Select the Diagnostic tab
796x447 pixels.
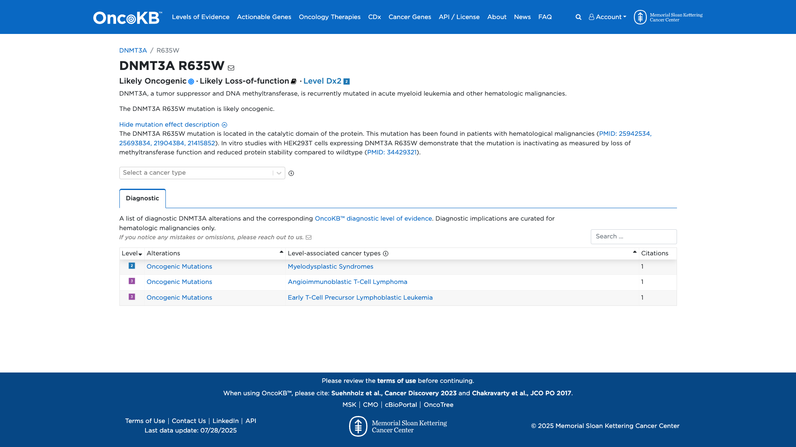click(142, 198)
